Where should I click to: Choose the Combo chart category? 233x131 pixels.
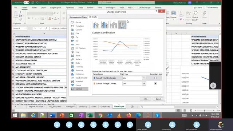[x=79, y=89]
